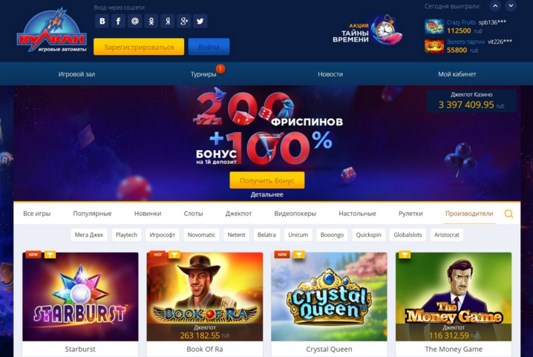Open the game search magnifier icon

pyautogui.click(x=509, y=214)
